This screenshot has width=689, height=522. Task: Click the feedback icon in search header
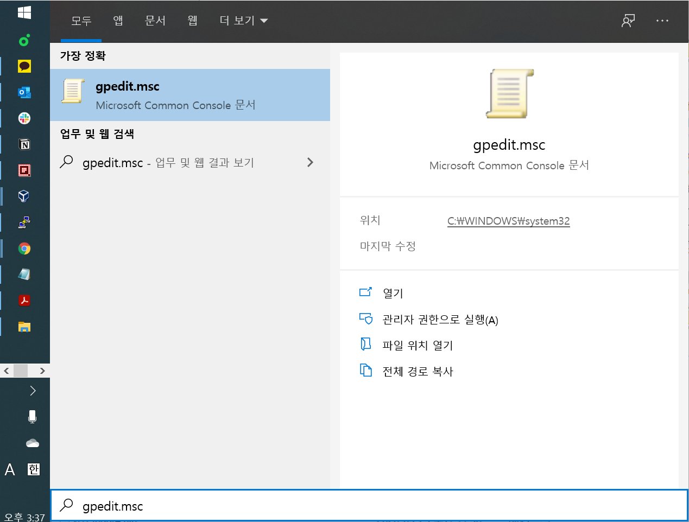click(x=628, y=21)
